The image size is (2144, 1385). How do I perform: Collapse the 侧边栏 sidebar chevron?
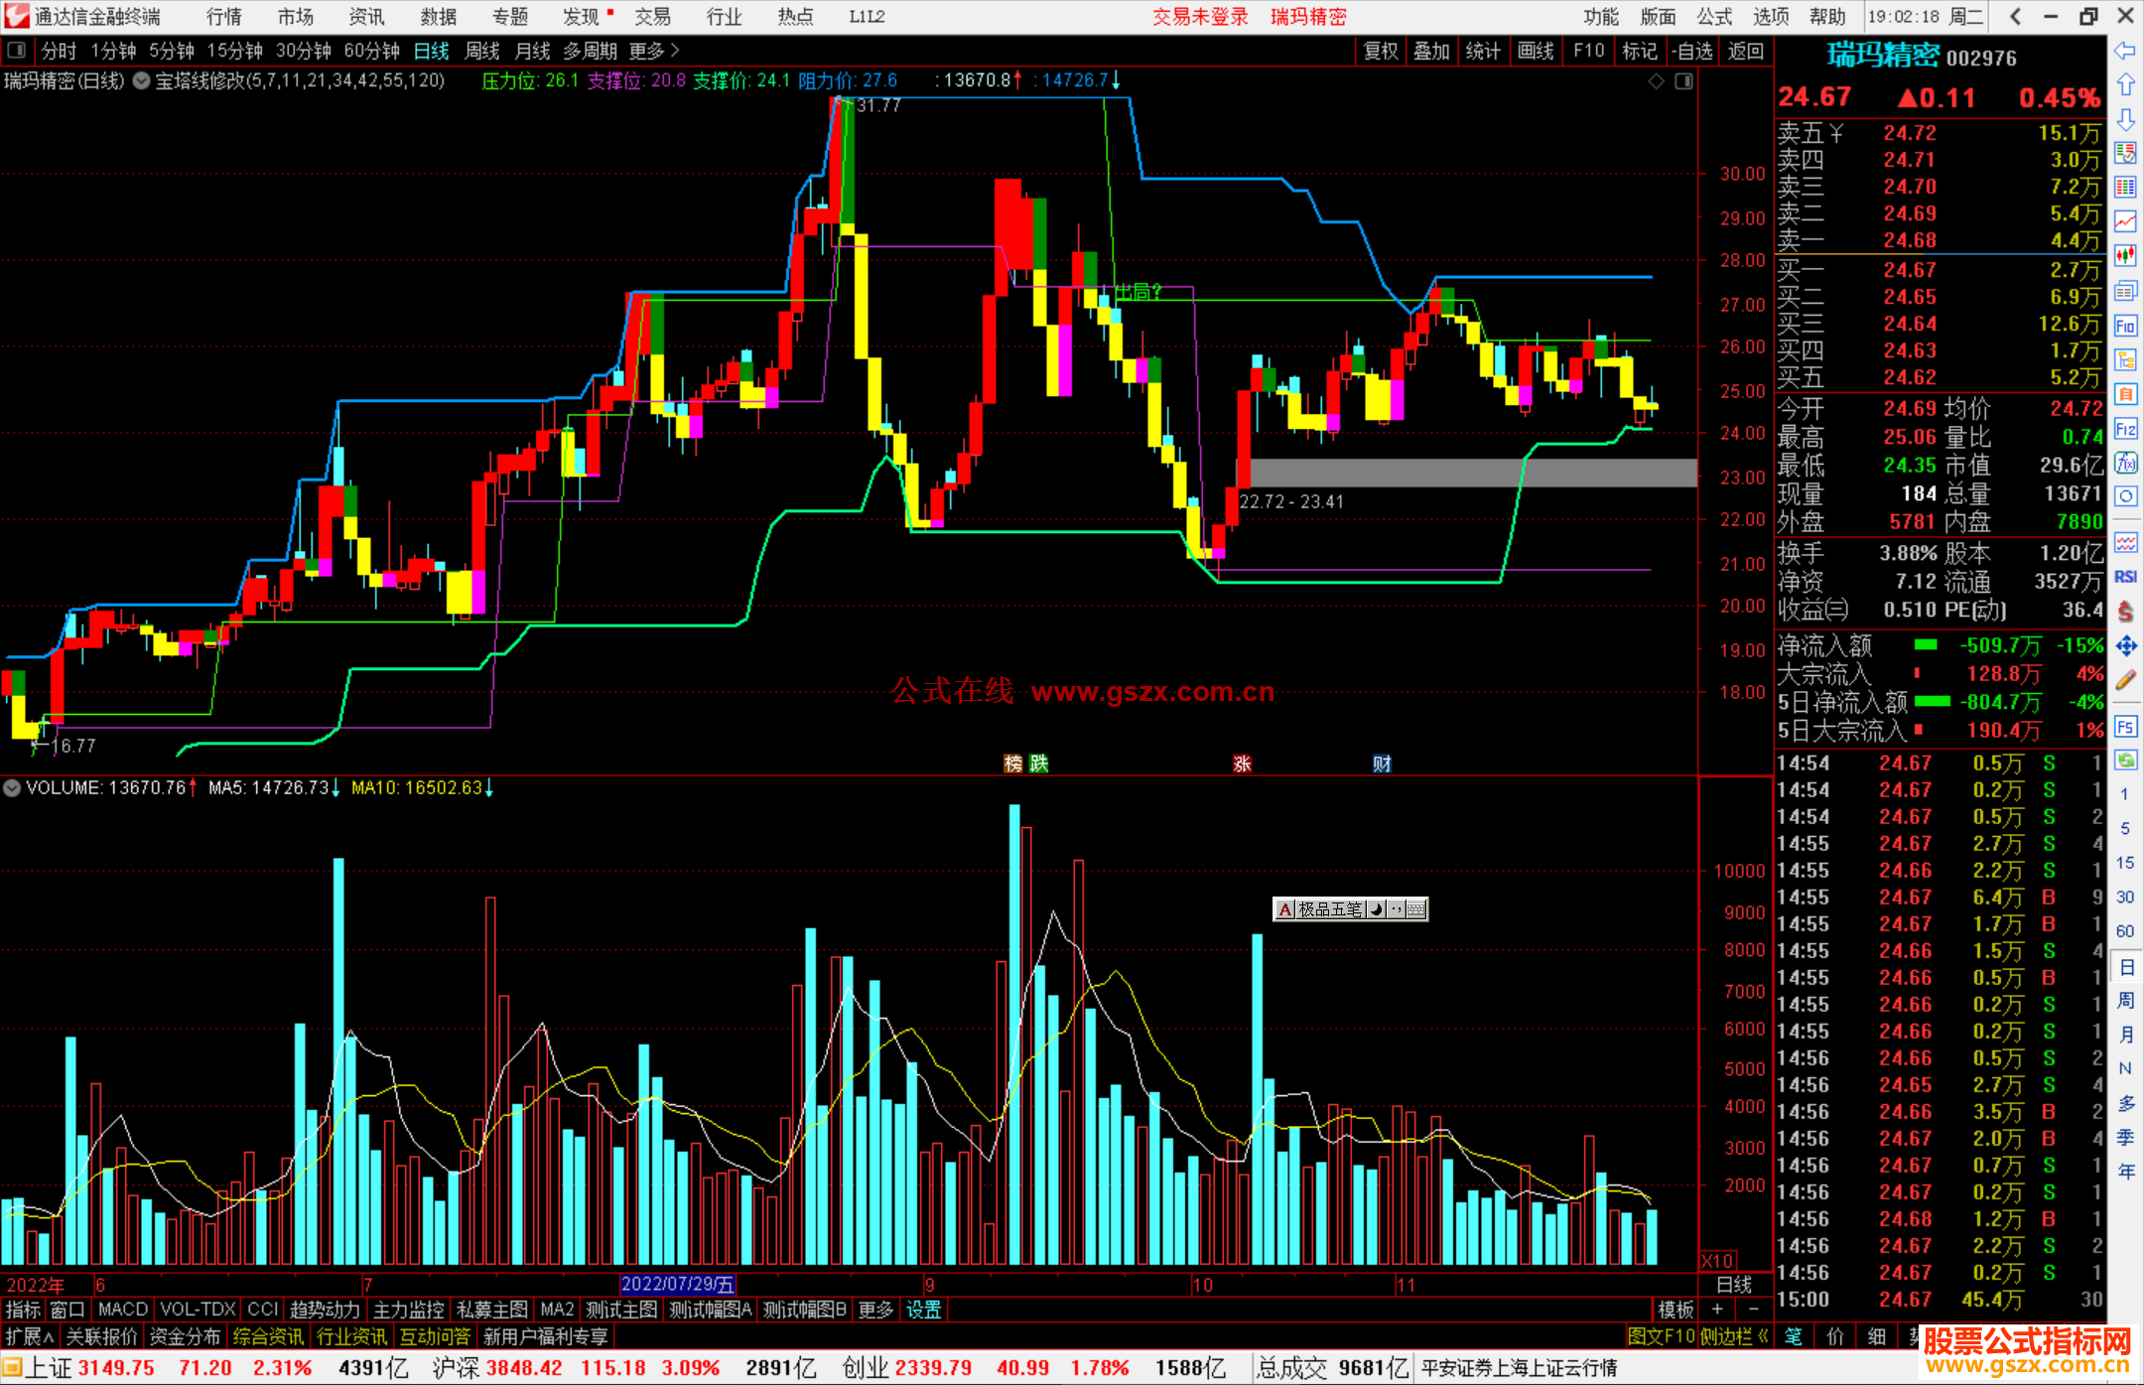1763,1336
